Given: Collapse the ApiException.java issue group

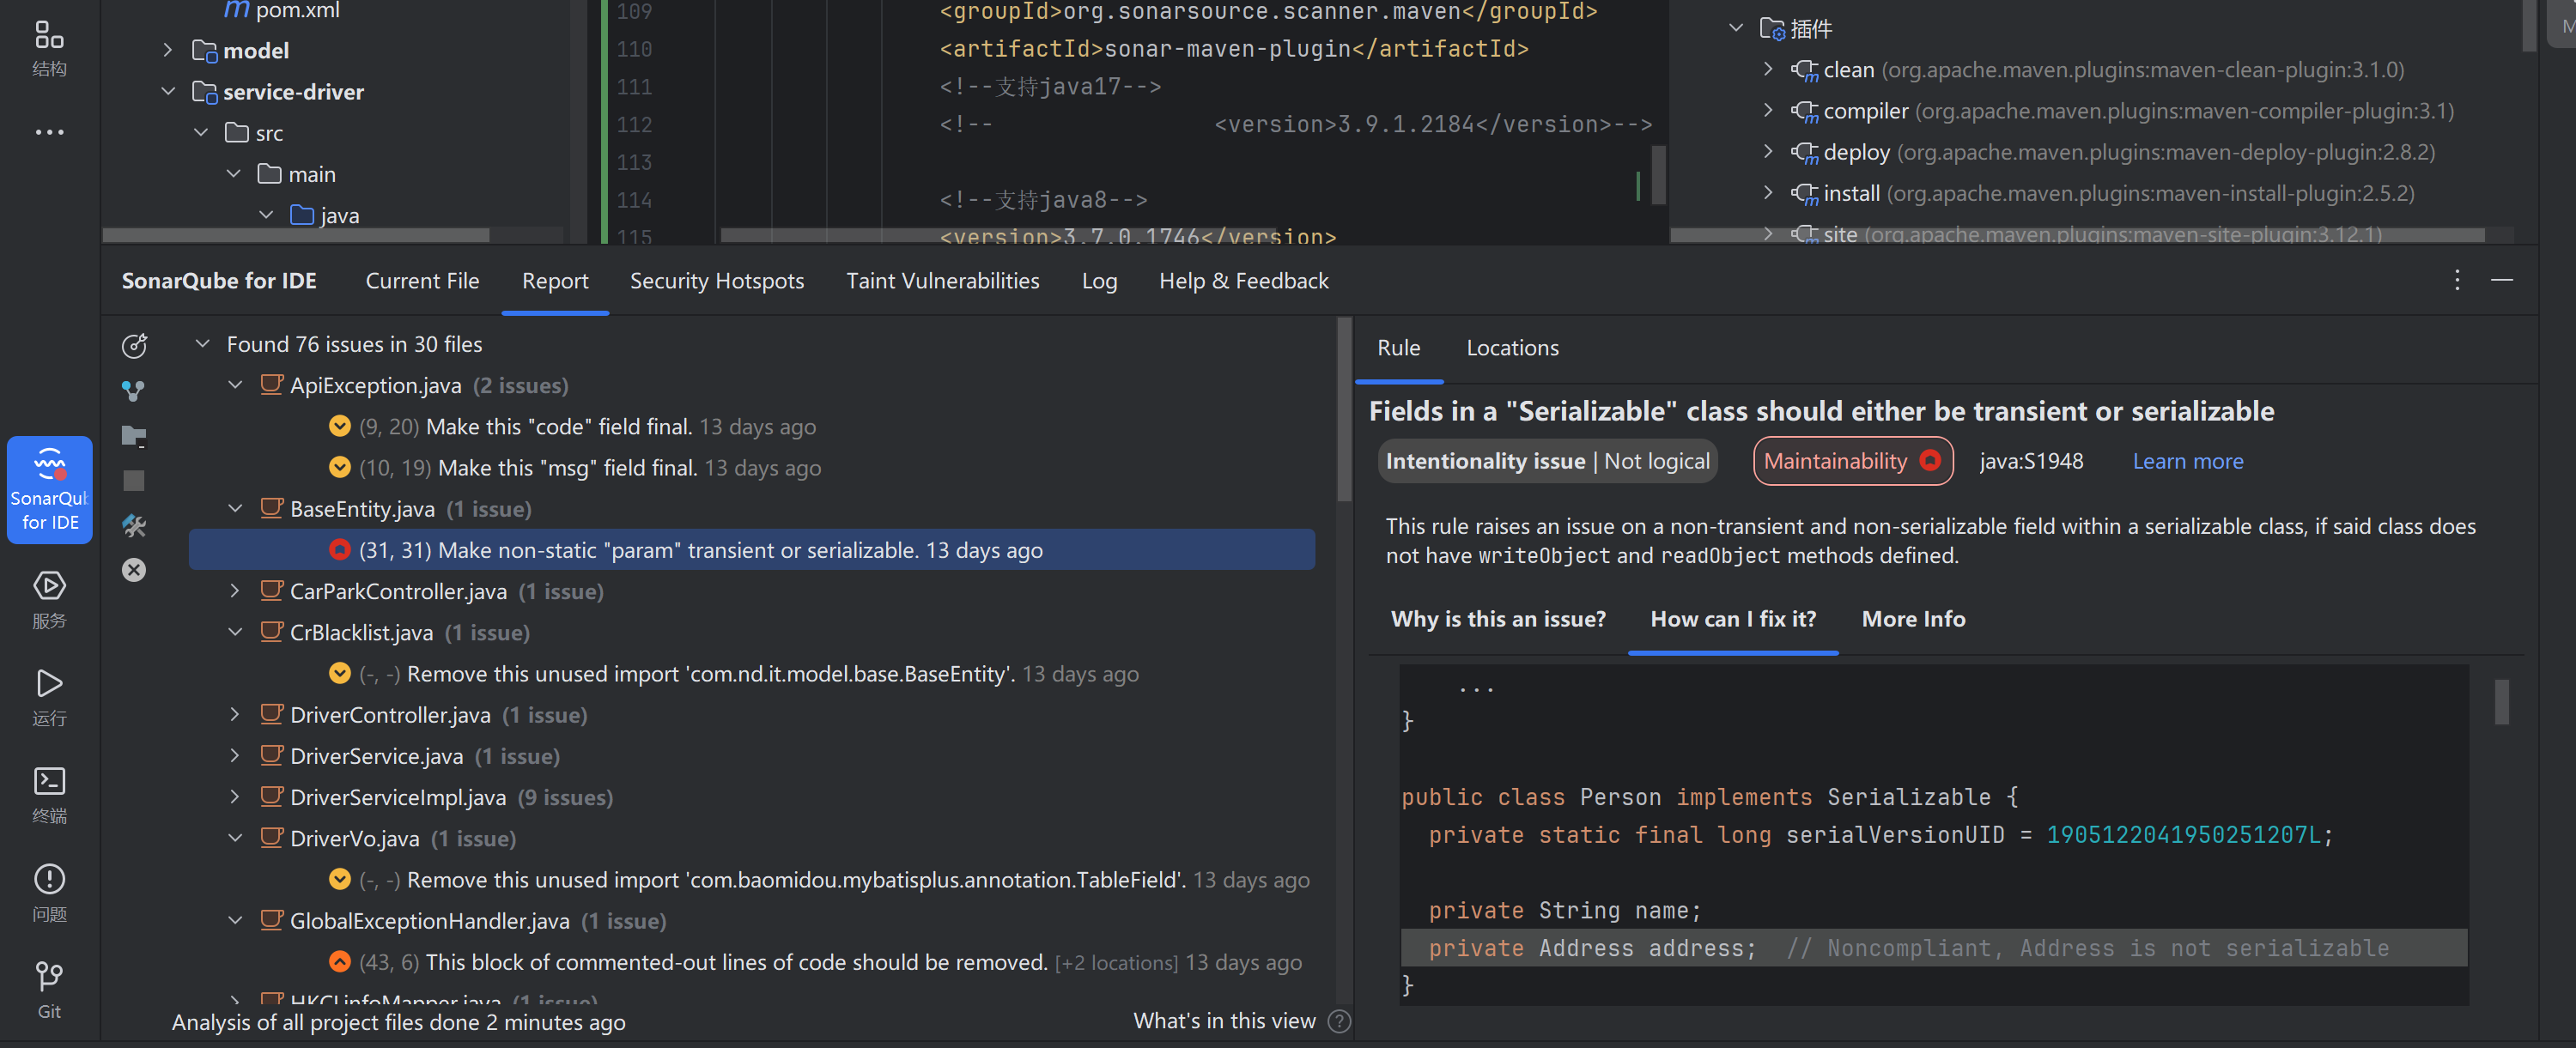Looking at the screenshot, I should click(236, 385).
